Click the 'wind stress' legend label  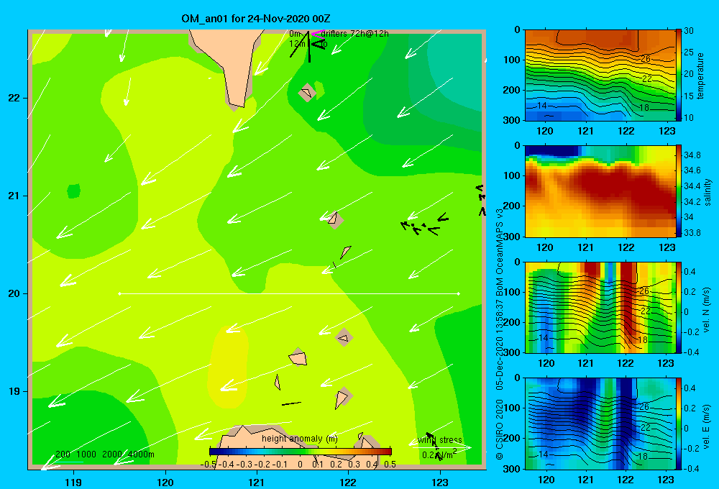[440, 440]
